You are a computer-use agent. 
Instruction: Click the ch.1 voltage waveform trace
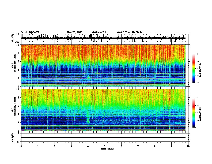103,38
